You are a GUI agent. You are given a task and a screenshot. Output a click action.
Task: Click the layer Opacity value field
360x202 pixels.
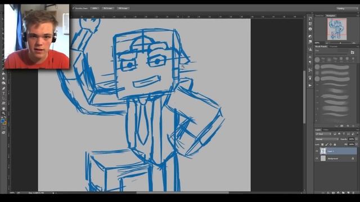(x=351, y=139)
